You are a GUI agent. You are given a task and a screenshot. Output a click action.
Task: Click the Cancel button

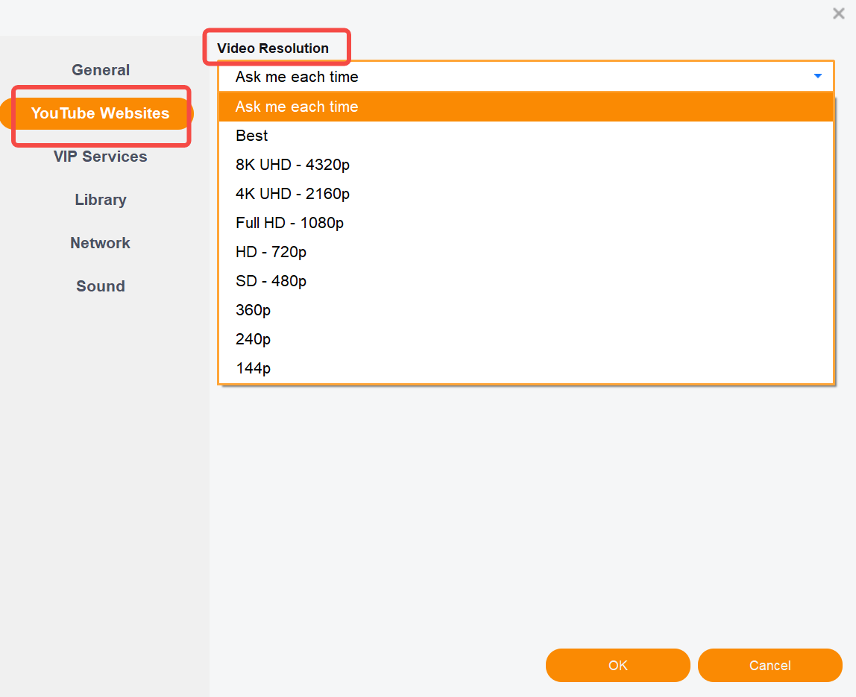770,666
